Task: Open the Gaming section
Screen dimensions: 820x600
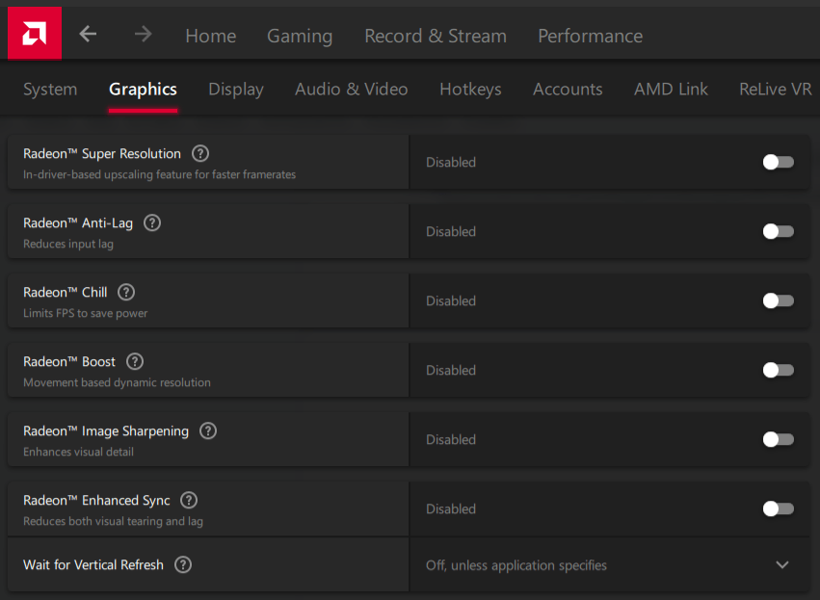Action: (300, 36)
